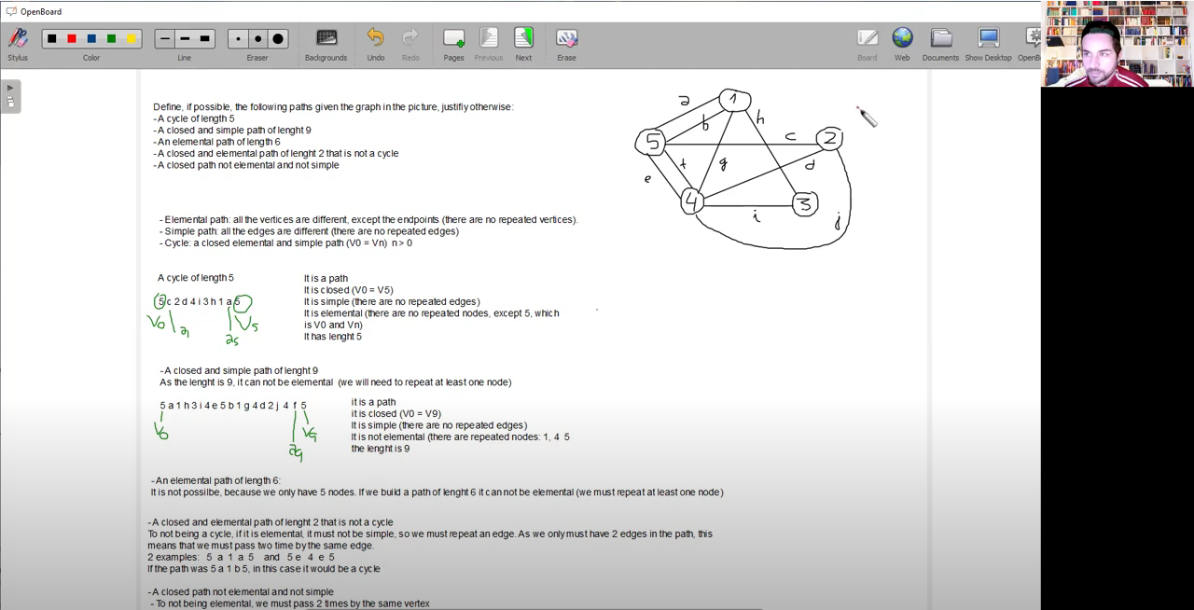Viewport: 1194px width, 610px height.
Task: Click the text 'It is closed (V0 = V5)'
Action: pos(349,290)
